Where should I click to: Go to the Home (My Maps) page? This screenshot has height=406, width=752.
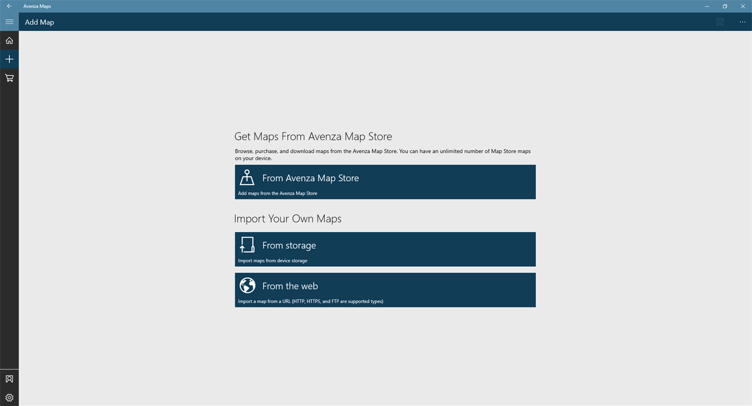pyautogui.click(x=9, y=41)
